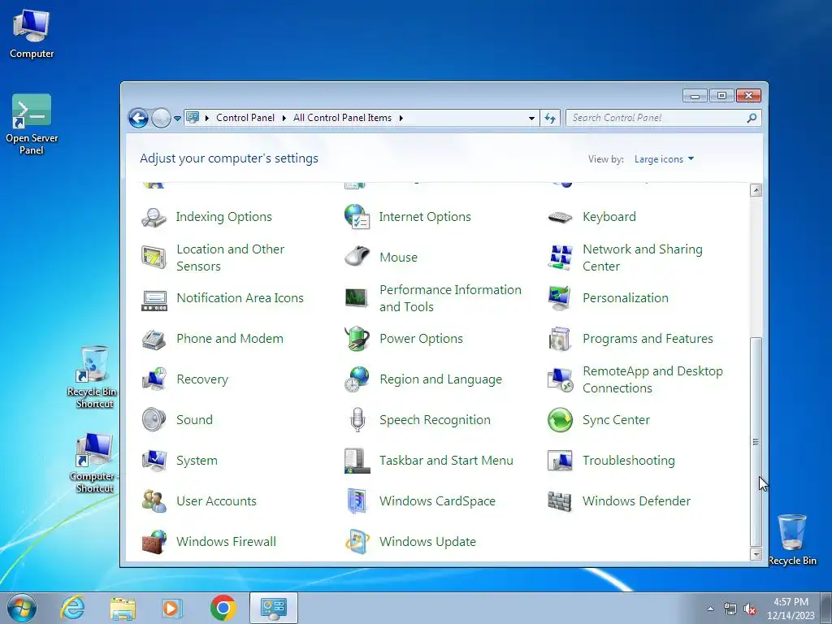
Task: Click the Speech Recognition microphone icon
Action: [x=357, y=420]
